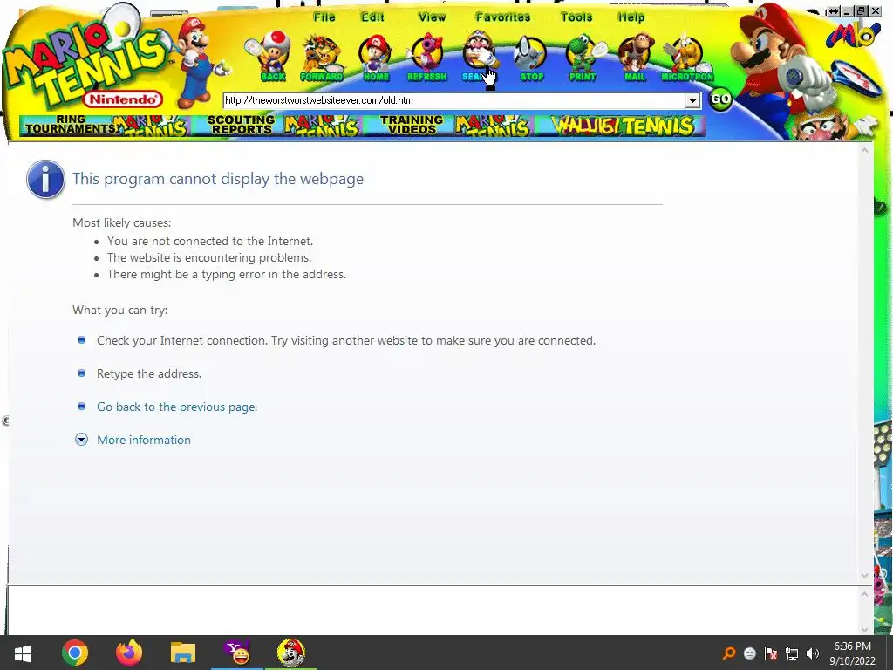Click the orange magnifier tray icon
Viewport: 893px width, 670px height.
tap(729, 653)
